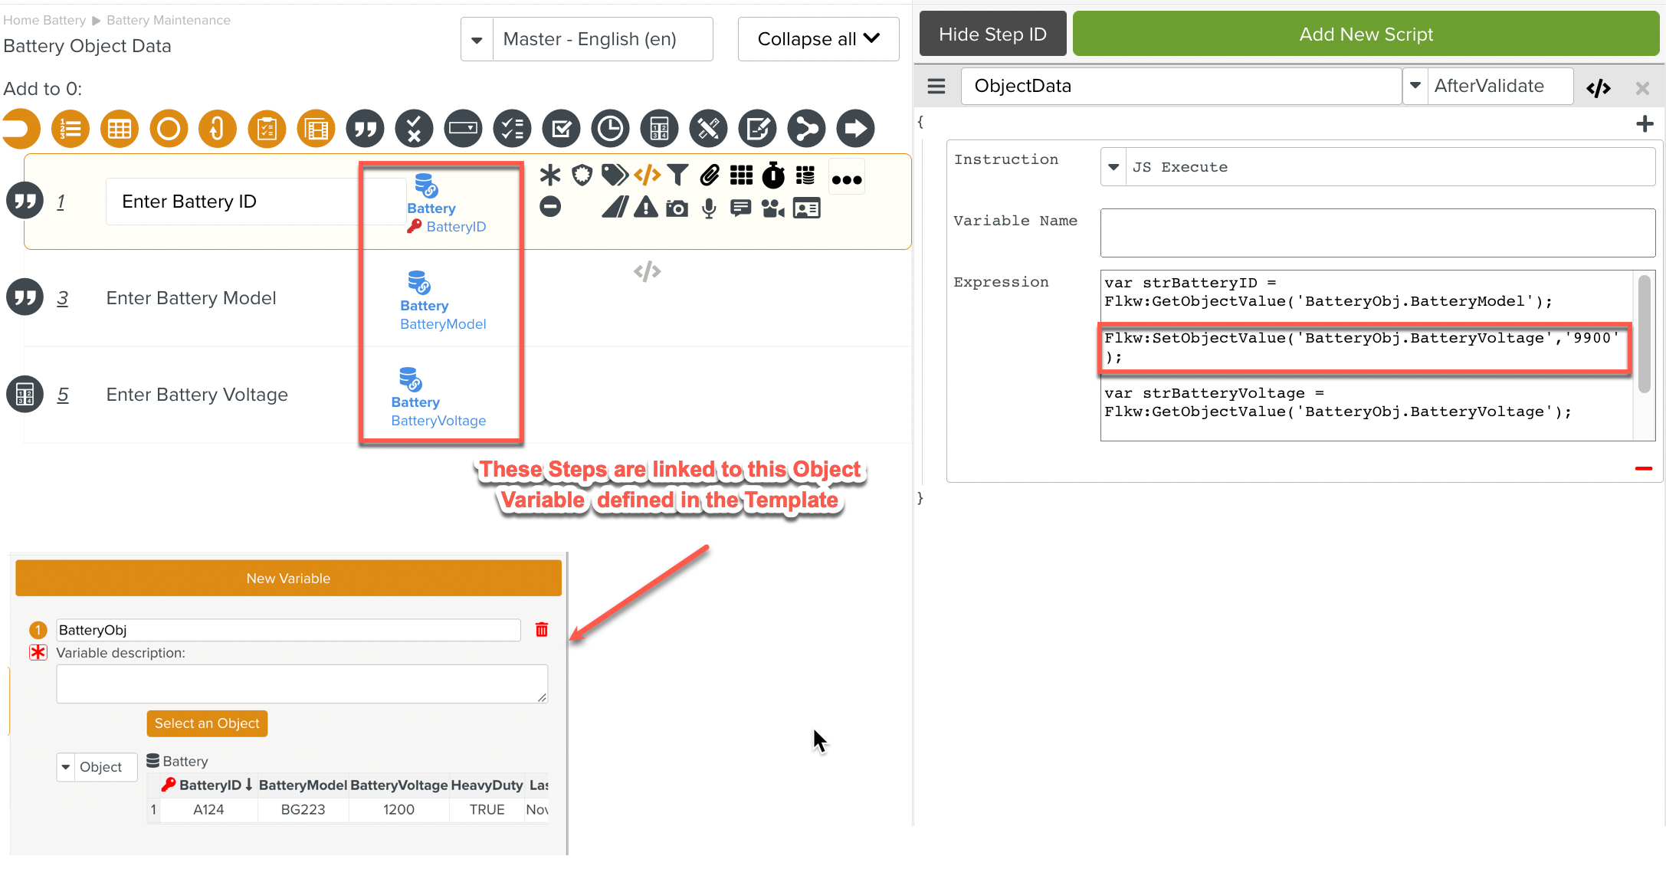Click the camera icon on step 1
The width and height of the screenshot is (1666, 869).
677,208
